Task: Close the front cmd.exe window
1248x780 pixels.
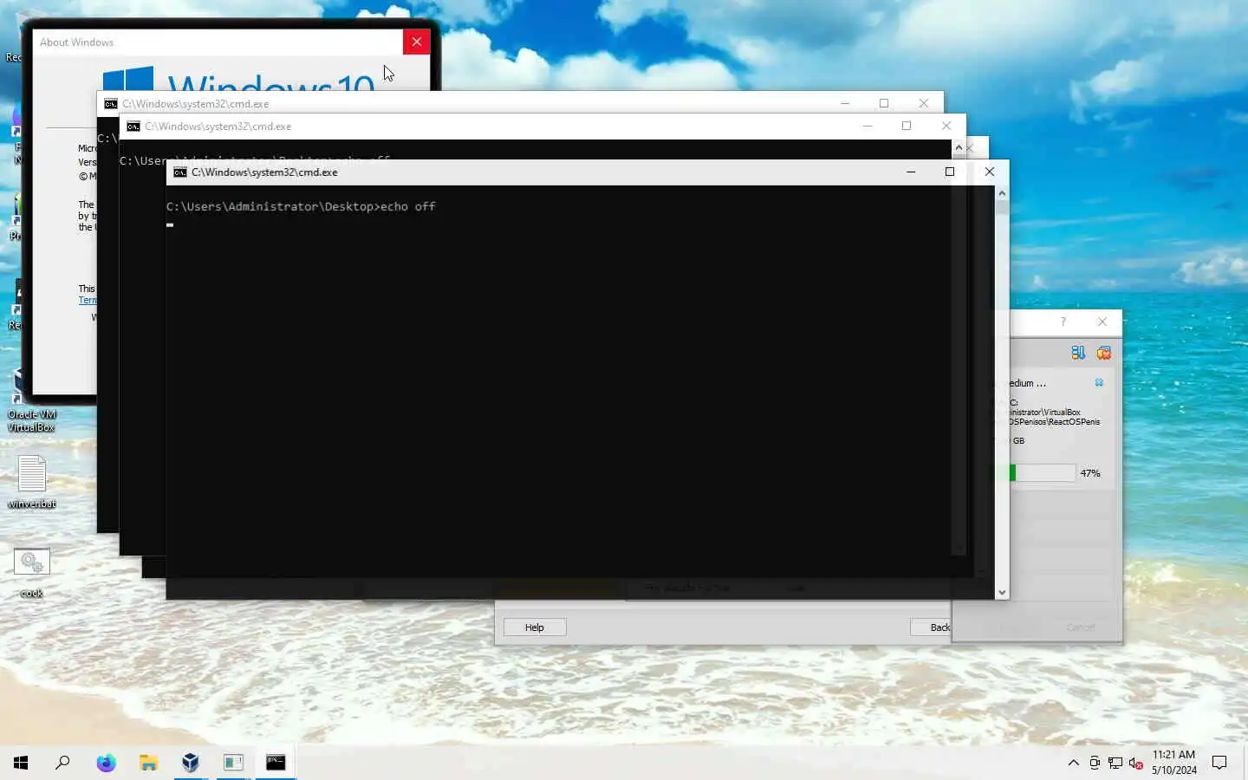Action: (x=989, y=172)
